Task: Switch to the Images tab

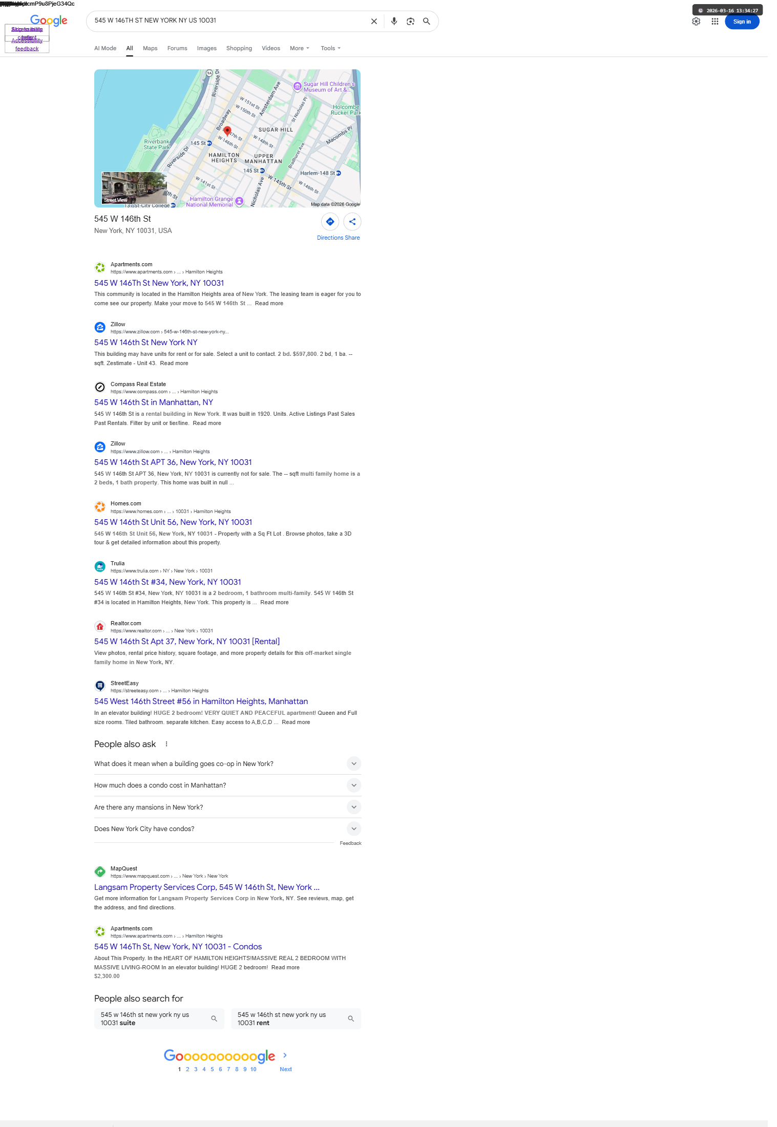Action: (206, 48)
